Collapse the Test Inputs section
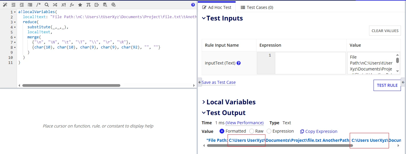The width and height of the screenshot is (406, 154). 204,18
